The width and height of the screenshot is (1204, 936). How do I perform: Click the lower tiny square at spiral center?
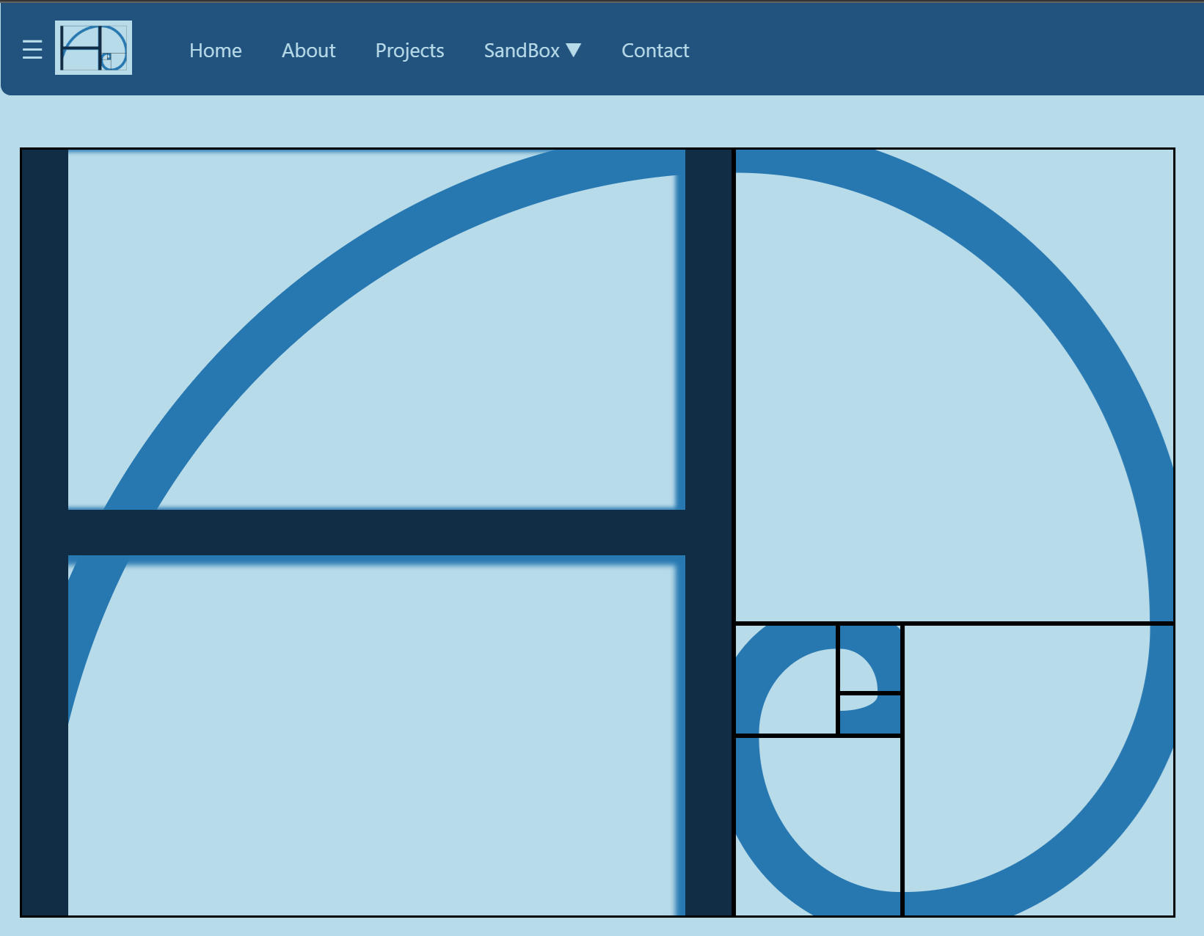(869, 714)
